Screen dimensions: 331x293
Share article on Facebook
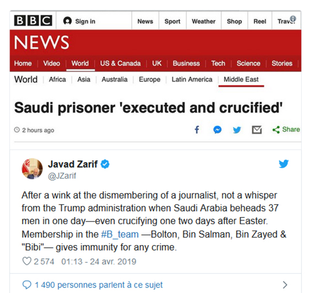pyautogui.click(x=197, y=130)
